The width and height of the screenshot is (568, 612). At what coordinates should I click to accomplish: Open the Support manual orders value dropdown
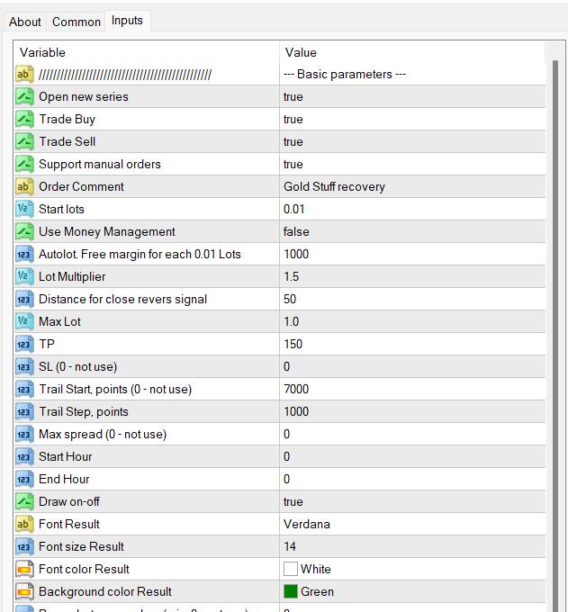[412, 164]
